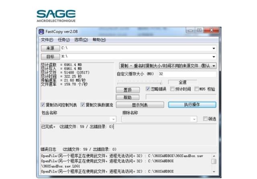Enable the 筛选 filter checkbox
This screenshot has height=179, width=257.
click(205, 118)
